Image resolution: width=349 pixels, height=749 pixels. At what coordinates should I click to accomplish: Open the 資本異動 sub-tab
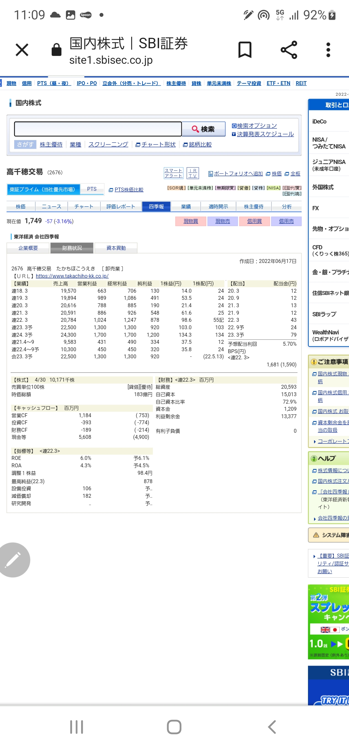click(116, 248)
